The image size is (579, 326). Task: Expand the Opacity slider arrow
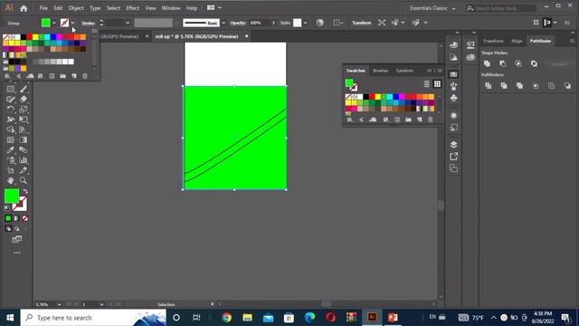click(x=273, y=23)
